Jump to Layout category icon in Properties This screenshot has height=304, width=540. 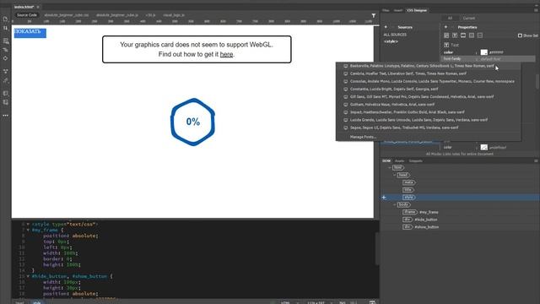[446, 35]
